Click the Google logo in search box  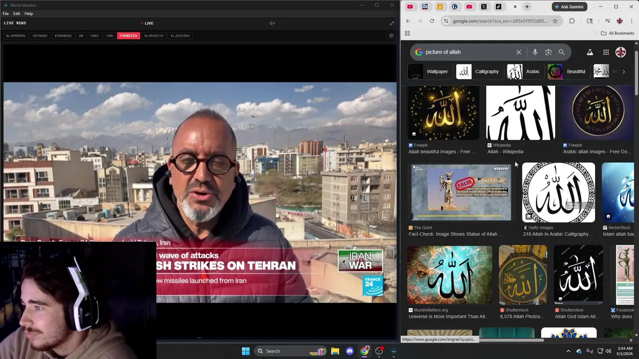[x=418, y=52]
